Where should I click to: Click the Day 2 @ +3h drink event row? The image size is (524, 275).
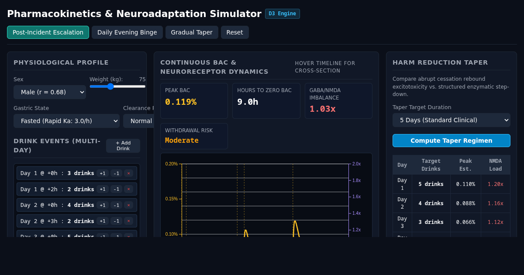(77, 221)
